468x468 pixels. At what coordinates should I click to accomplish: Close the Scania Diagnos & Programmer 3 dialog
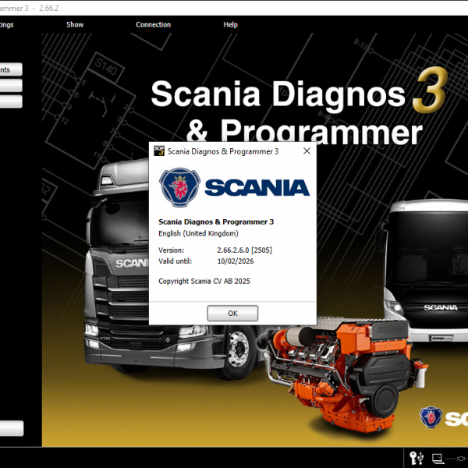pos(307,151)
